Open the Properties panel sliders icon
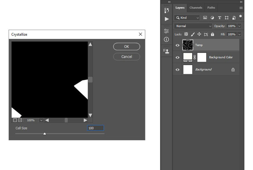This screenshot has width=253, height=170. coord(166,31)
